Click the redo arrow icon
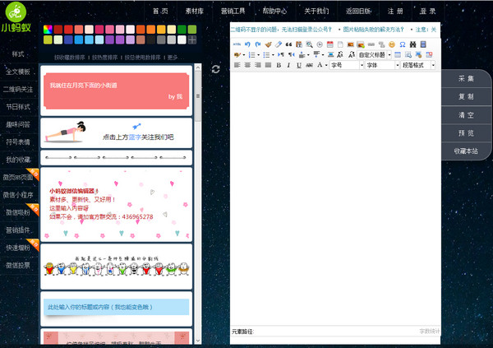The height and width of the screenshot is (348, 493). pyautogui.click(x=257, y=44)
